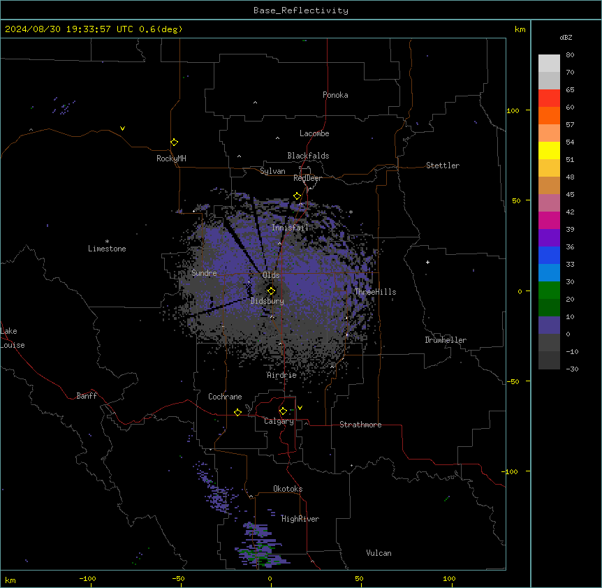
Task: Click the yellow diamond marker near RockyMH
Action: point(175,142)
